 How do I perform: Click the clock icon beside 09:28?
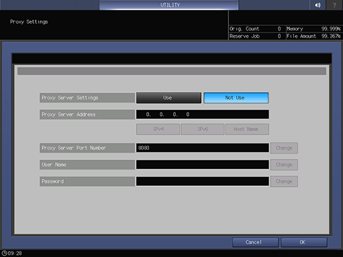pyautogui.click(x=4, y=253)
